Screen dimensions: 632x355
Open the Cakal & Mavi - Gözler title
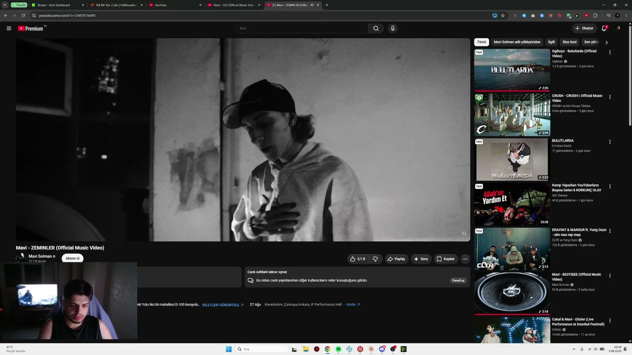coord(578,321)
